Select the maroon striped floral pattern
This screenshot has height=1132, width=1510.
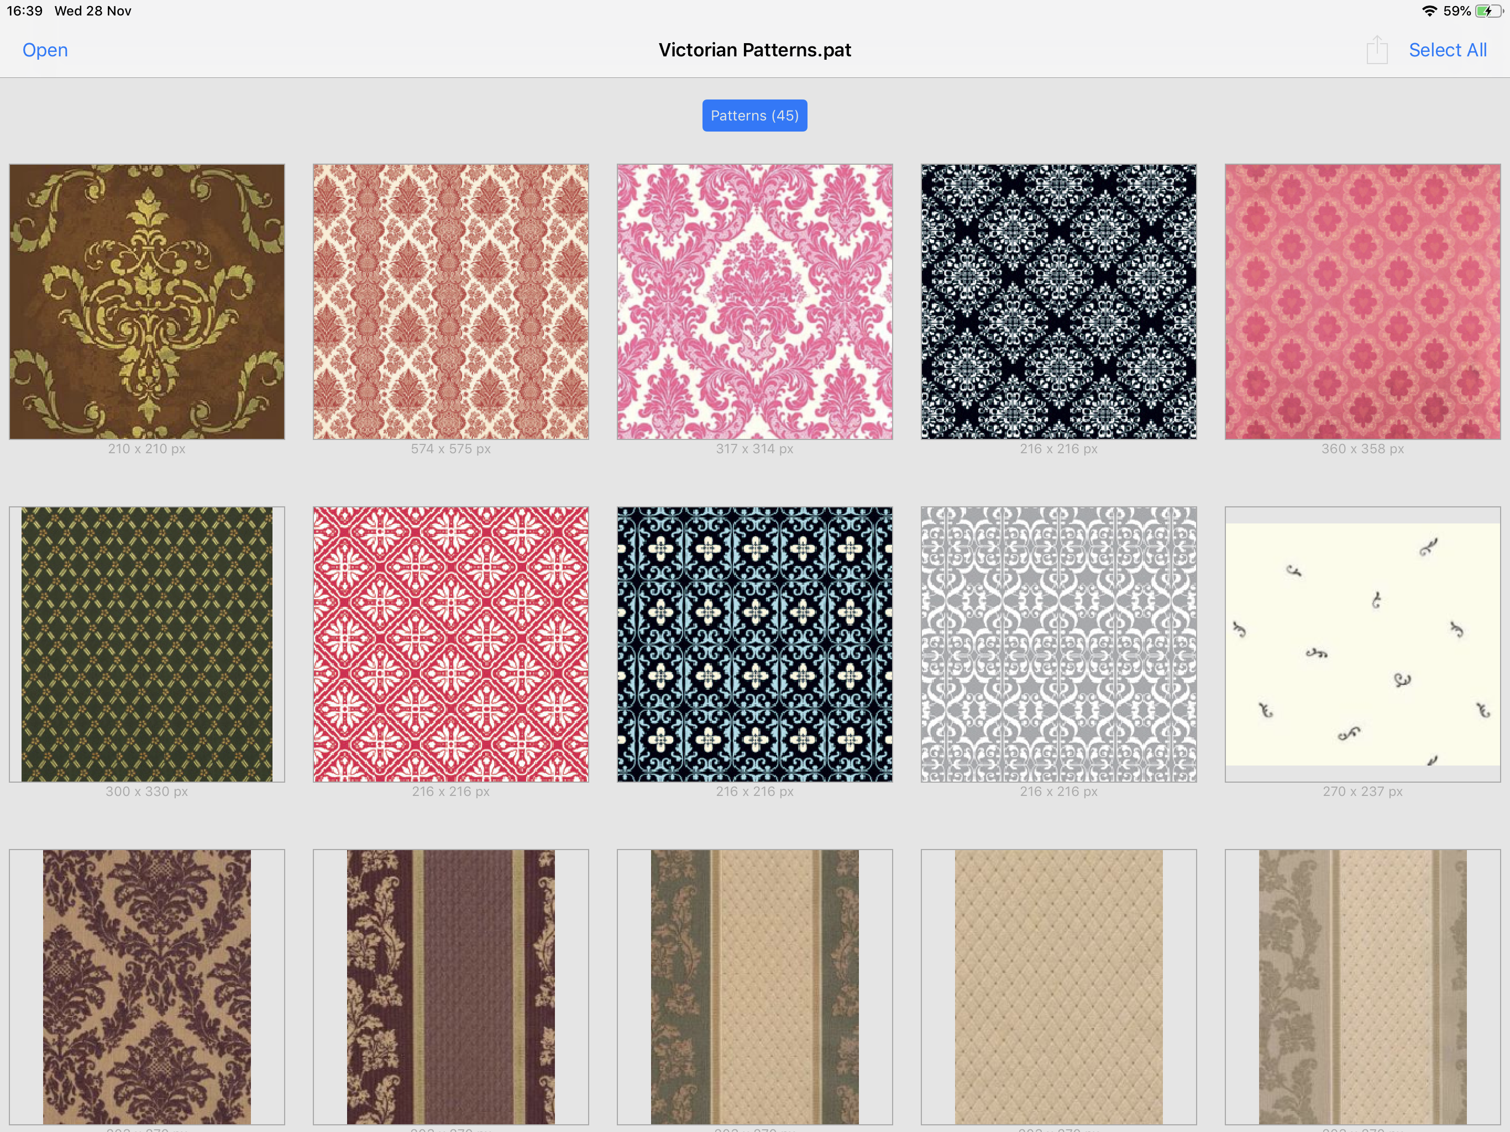(x=450, y=987)
